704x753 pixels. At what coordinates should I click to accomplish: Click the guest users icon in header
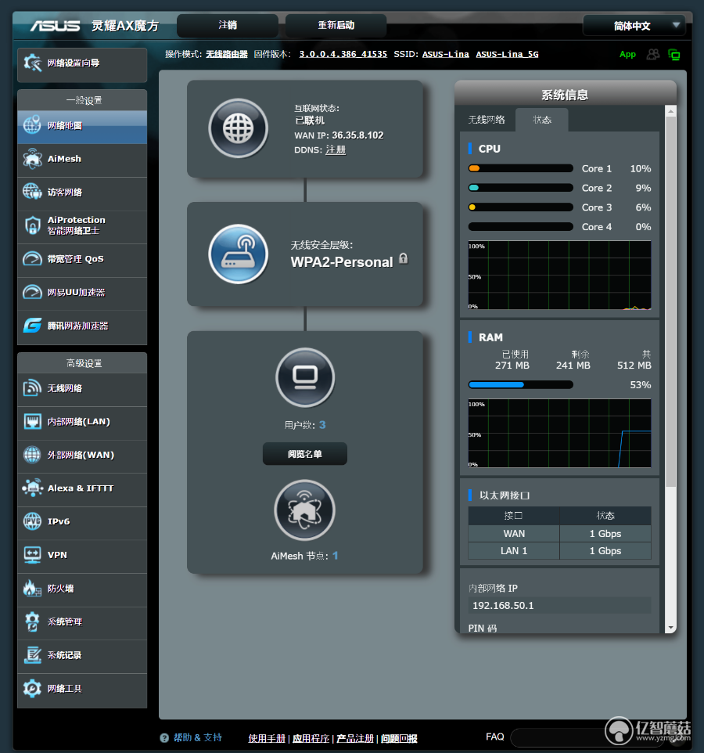coord(653,54)
